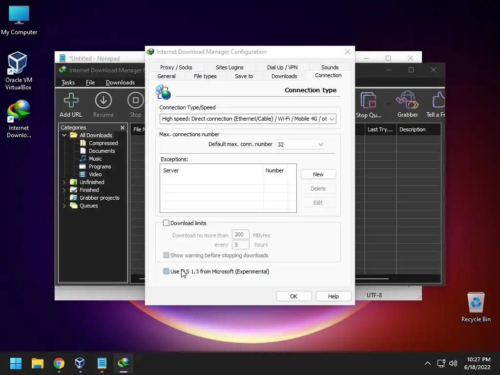The height and width of the screenshot is (375, 500).
Task: Click the Server column header in Exceptions
Action: pyautogui.click(x=212, y=170)
